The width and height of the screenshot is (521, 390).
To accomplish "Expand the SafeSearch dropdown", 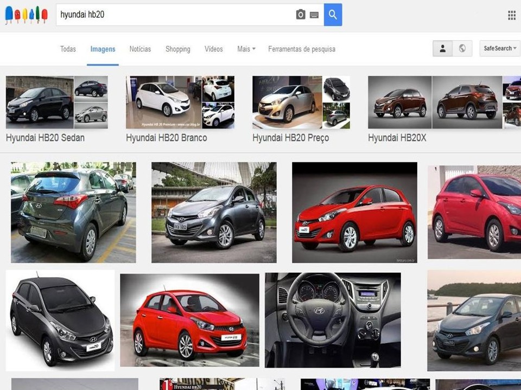I will pos(500,48).
